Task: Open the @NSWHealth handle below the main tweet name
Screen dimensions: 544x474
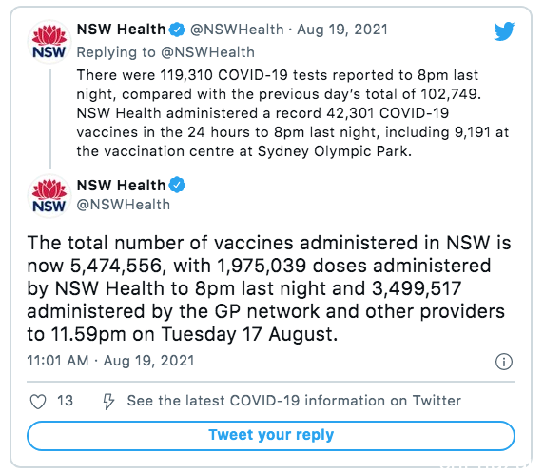Action: coord(124,205)
